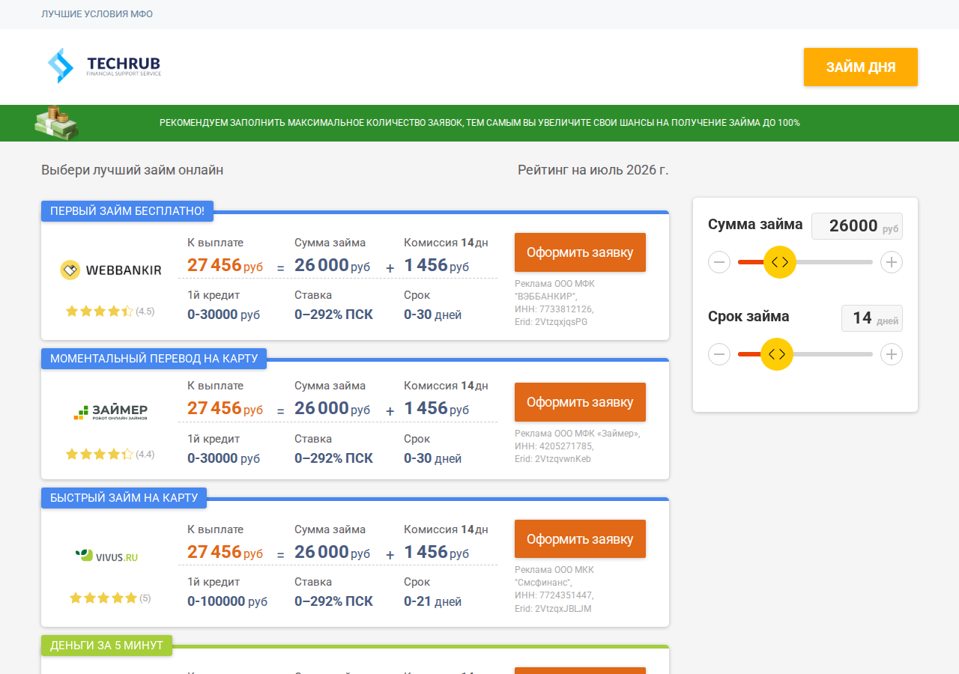This screenshot has width=959, height=674.
Task: Click the Займер К выплате amount 27 456
Action: [226, 408]
